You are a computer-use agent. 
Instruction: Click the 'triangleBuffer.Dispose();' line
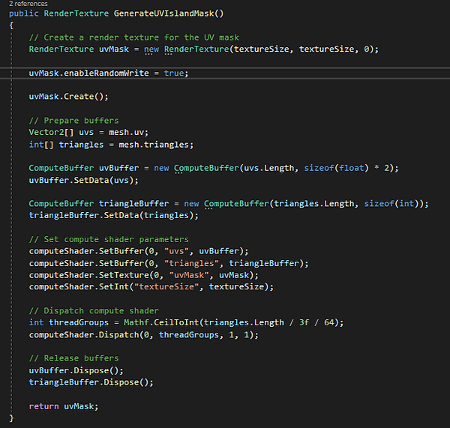coord(91,382)
